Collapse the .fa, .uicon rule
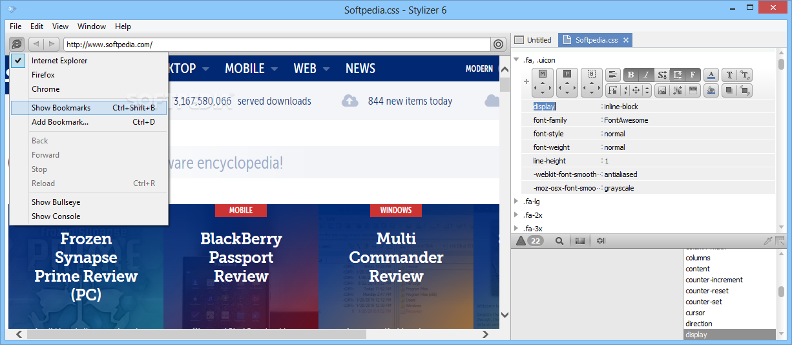 pos(516,60)
